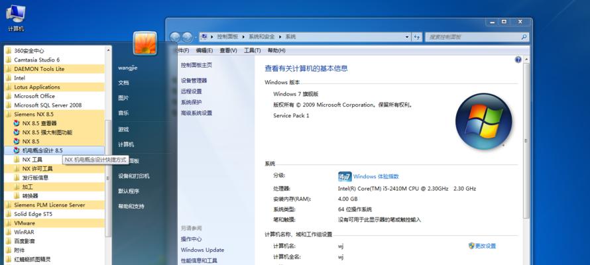Open the 工具(T) menu

pos(253,50)
